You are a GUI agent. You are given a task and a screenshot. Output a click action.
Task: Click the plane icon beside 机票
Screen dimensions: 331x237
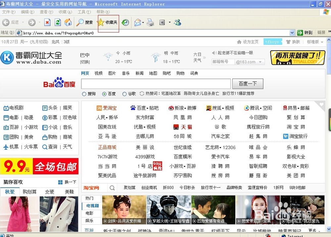6,147
